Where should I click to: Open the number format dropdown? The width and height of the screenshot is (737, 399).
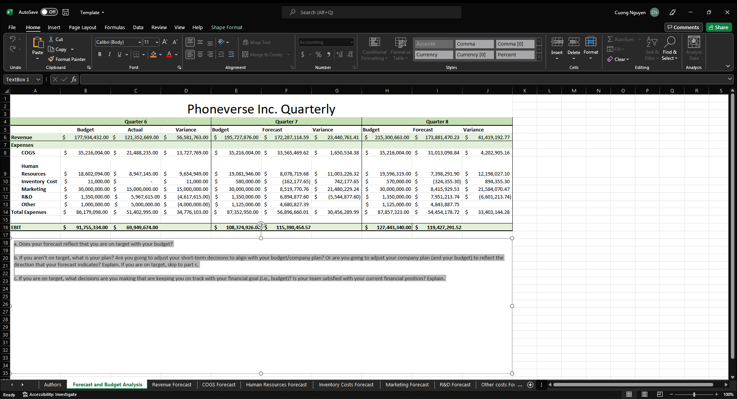[x=352, y=42]
